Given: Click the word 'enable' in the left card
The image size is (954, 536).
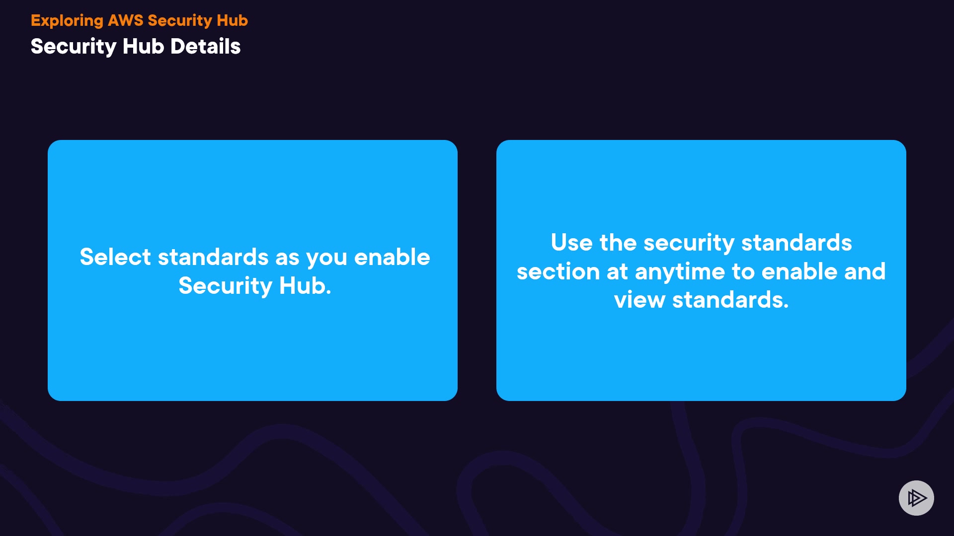Looking at the screenshot, I should pyautogui.click(x=392, y=257).
